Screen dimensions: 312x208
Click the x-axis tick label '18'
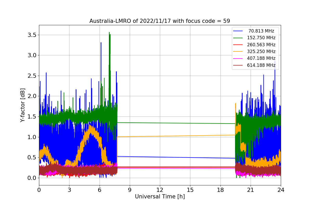coord(220,190)
